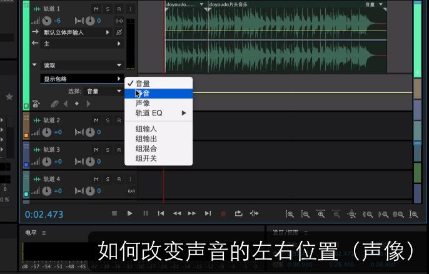The image size is (429, 274).
Task: Select 静音 in envelope menu
Action: click(x=159, y=94)
